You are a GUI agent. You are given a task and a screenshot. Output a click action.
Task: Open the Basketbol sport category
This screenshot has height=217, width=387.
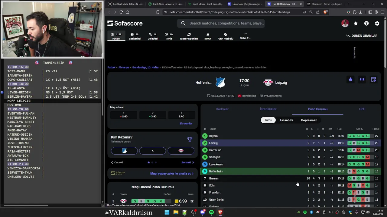[135, 36]
